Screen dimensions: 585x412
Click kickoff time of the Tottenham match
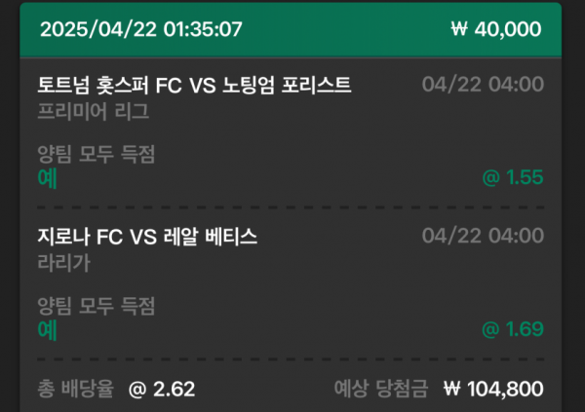click(483, 86)
